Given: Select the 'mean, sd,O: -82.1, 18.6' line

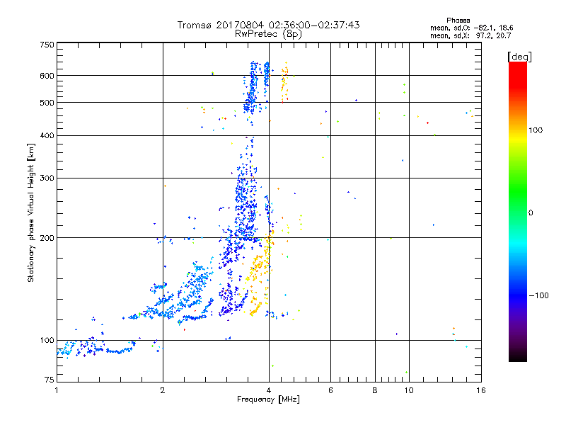Looking at the screenshot, I should pos(471,28).
